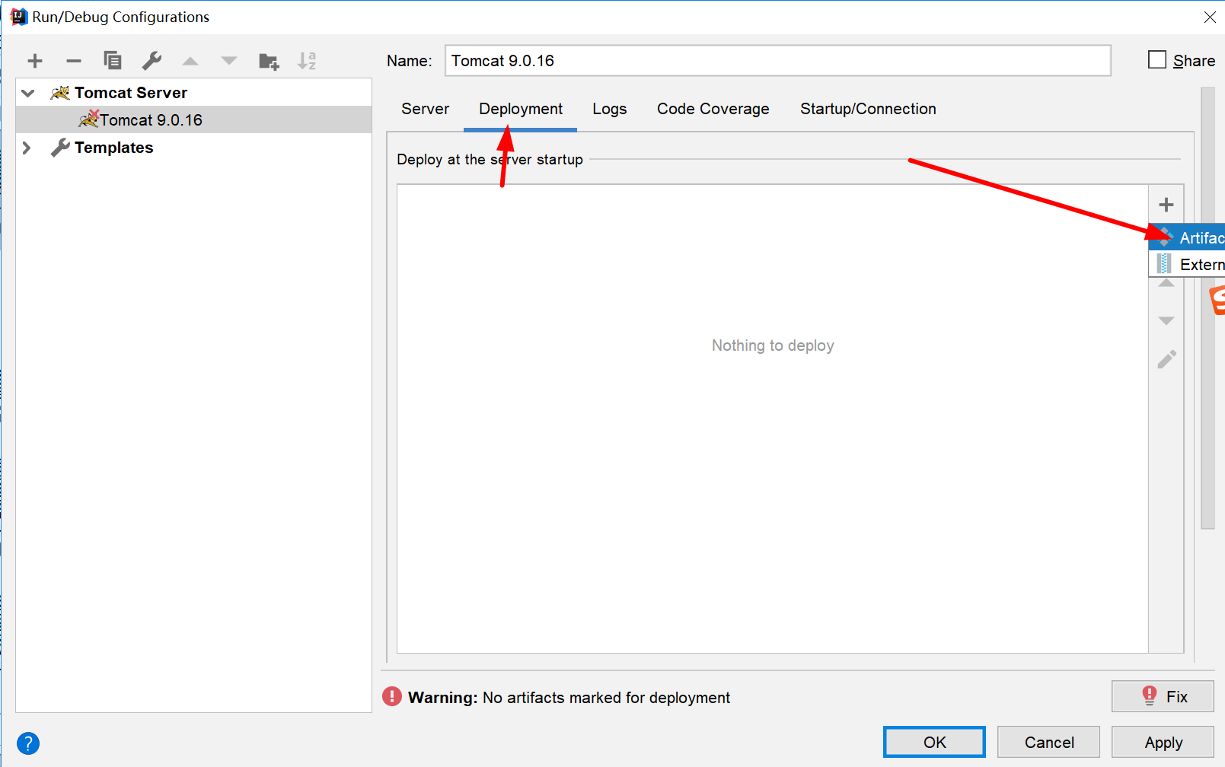Choose External Source option from popup

tap(1187, 264)
